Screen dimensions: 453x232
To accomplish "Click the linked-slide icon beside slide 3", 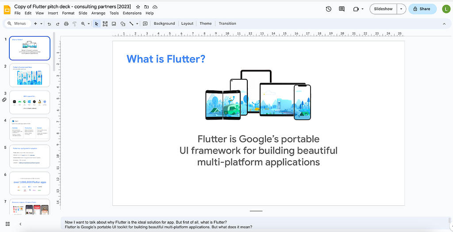I will pos(4,100).
